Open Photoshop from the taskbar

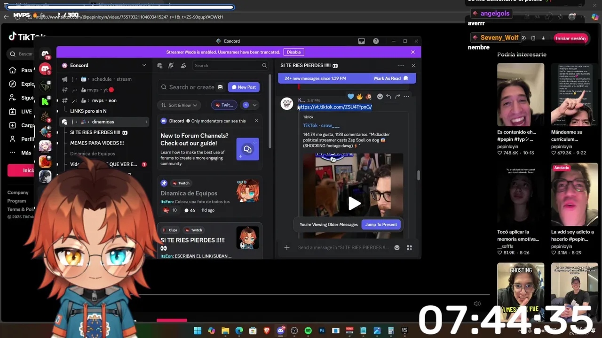pyautogui.click(x=322, y=330)
